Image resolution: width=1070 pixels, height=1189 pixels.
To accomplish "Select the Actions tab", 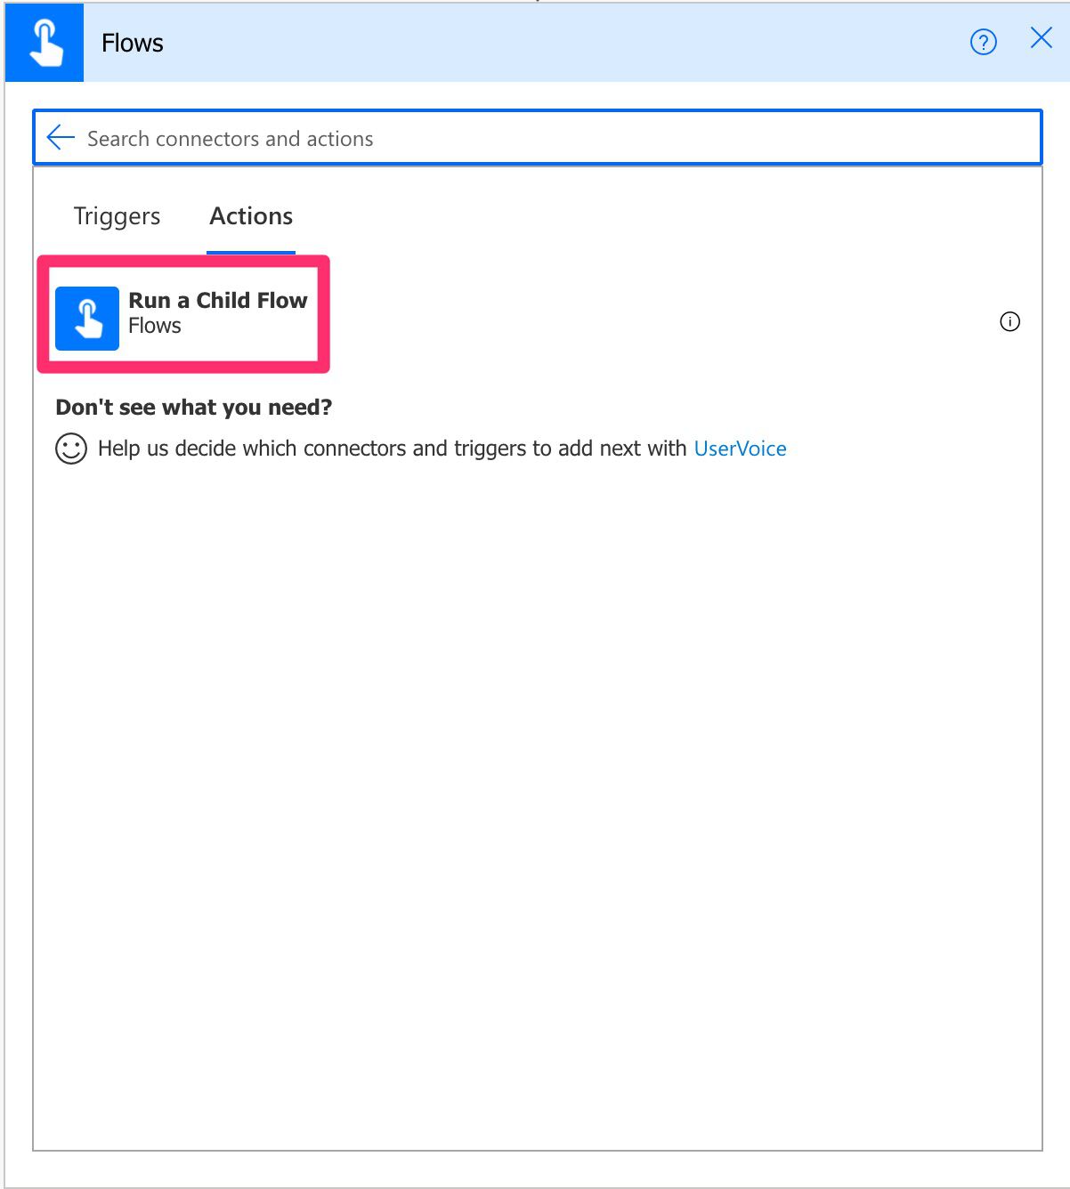I will [x=250, y=215].
